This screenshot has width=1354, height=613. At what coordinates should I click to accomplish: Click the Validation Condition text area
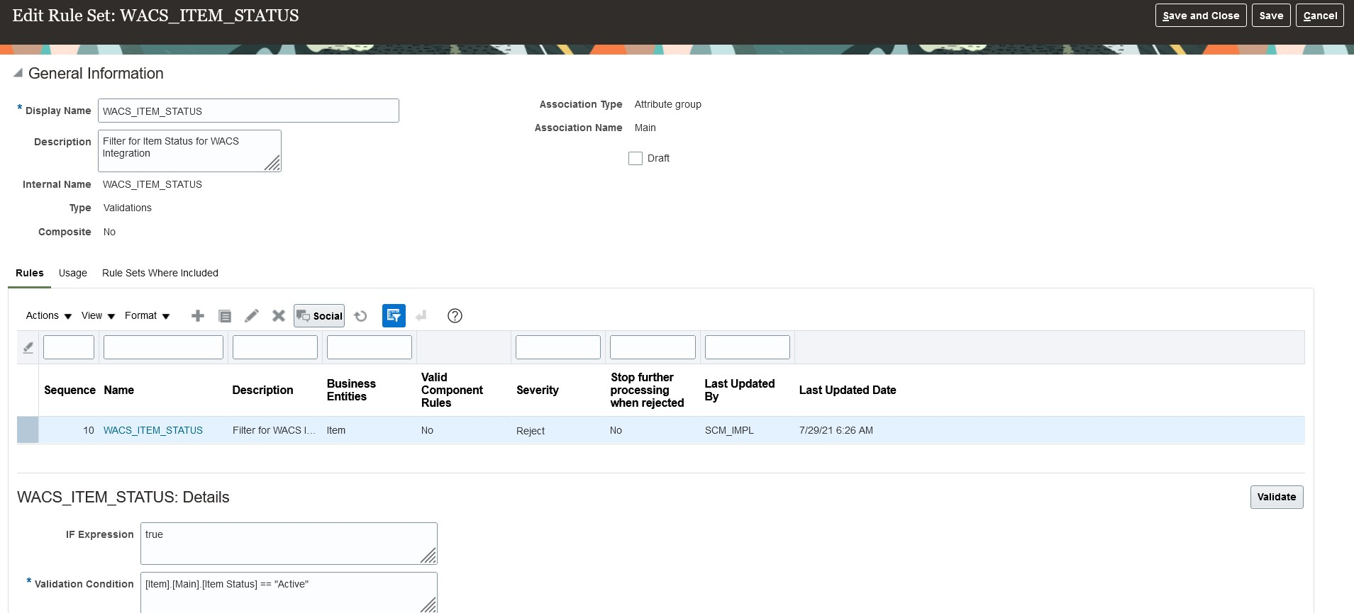pos(289,592)
